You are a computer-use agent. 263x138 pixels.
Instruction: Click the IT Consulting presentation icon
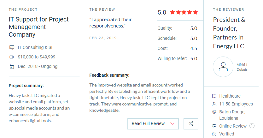pyautogui.click(x=12, y=48)
